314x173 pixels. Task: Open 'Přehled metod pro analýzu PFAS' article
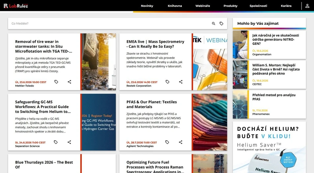[x=274, y=97]
